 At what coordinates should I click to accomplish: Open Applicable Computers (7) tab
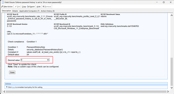click(30, 11)
